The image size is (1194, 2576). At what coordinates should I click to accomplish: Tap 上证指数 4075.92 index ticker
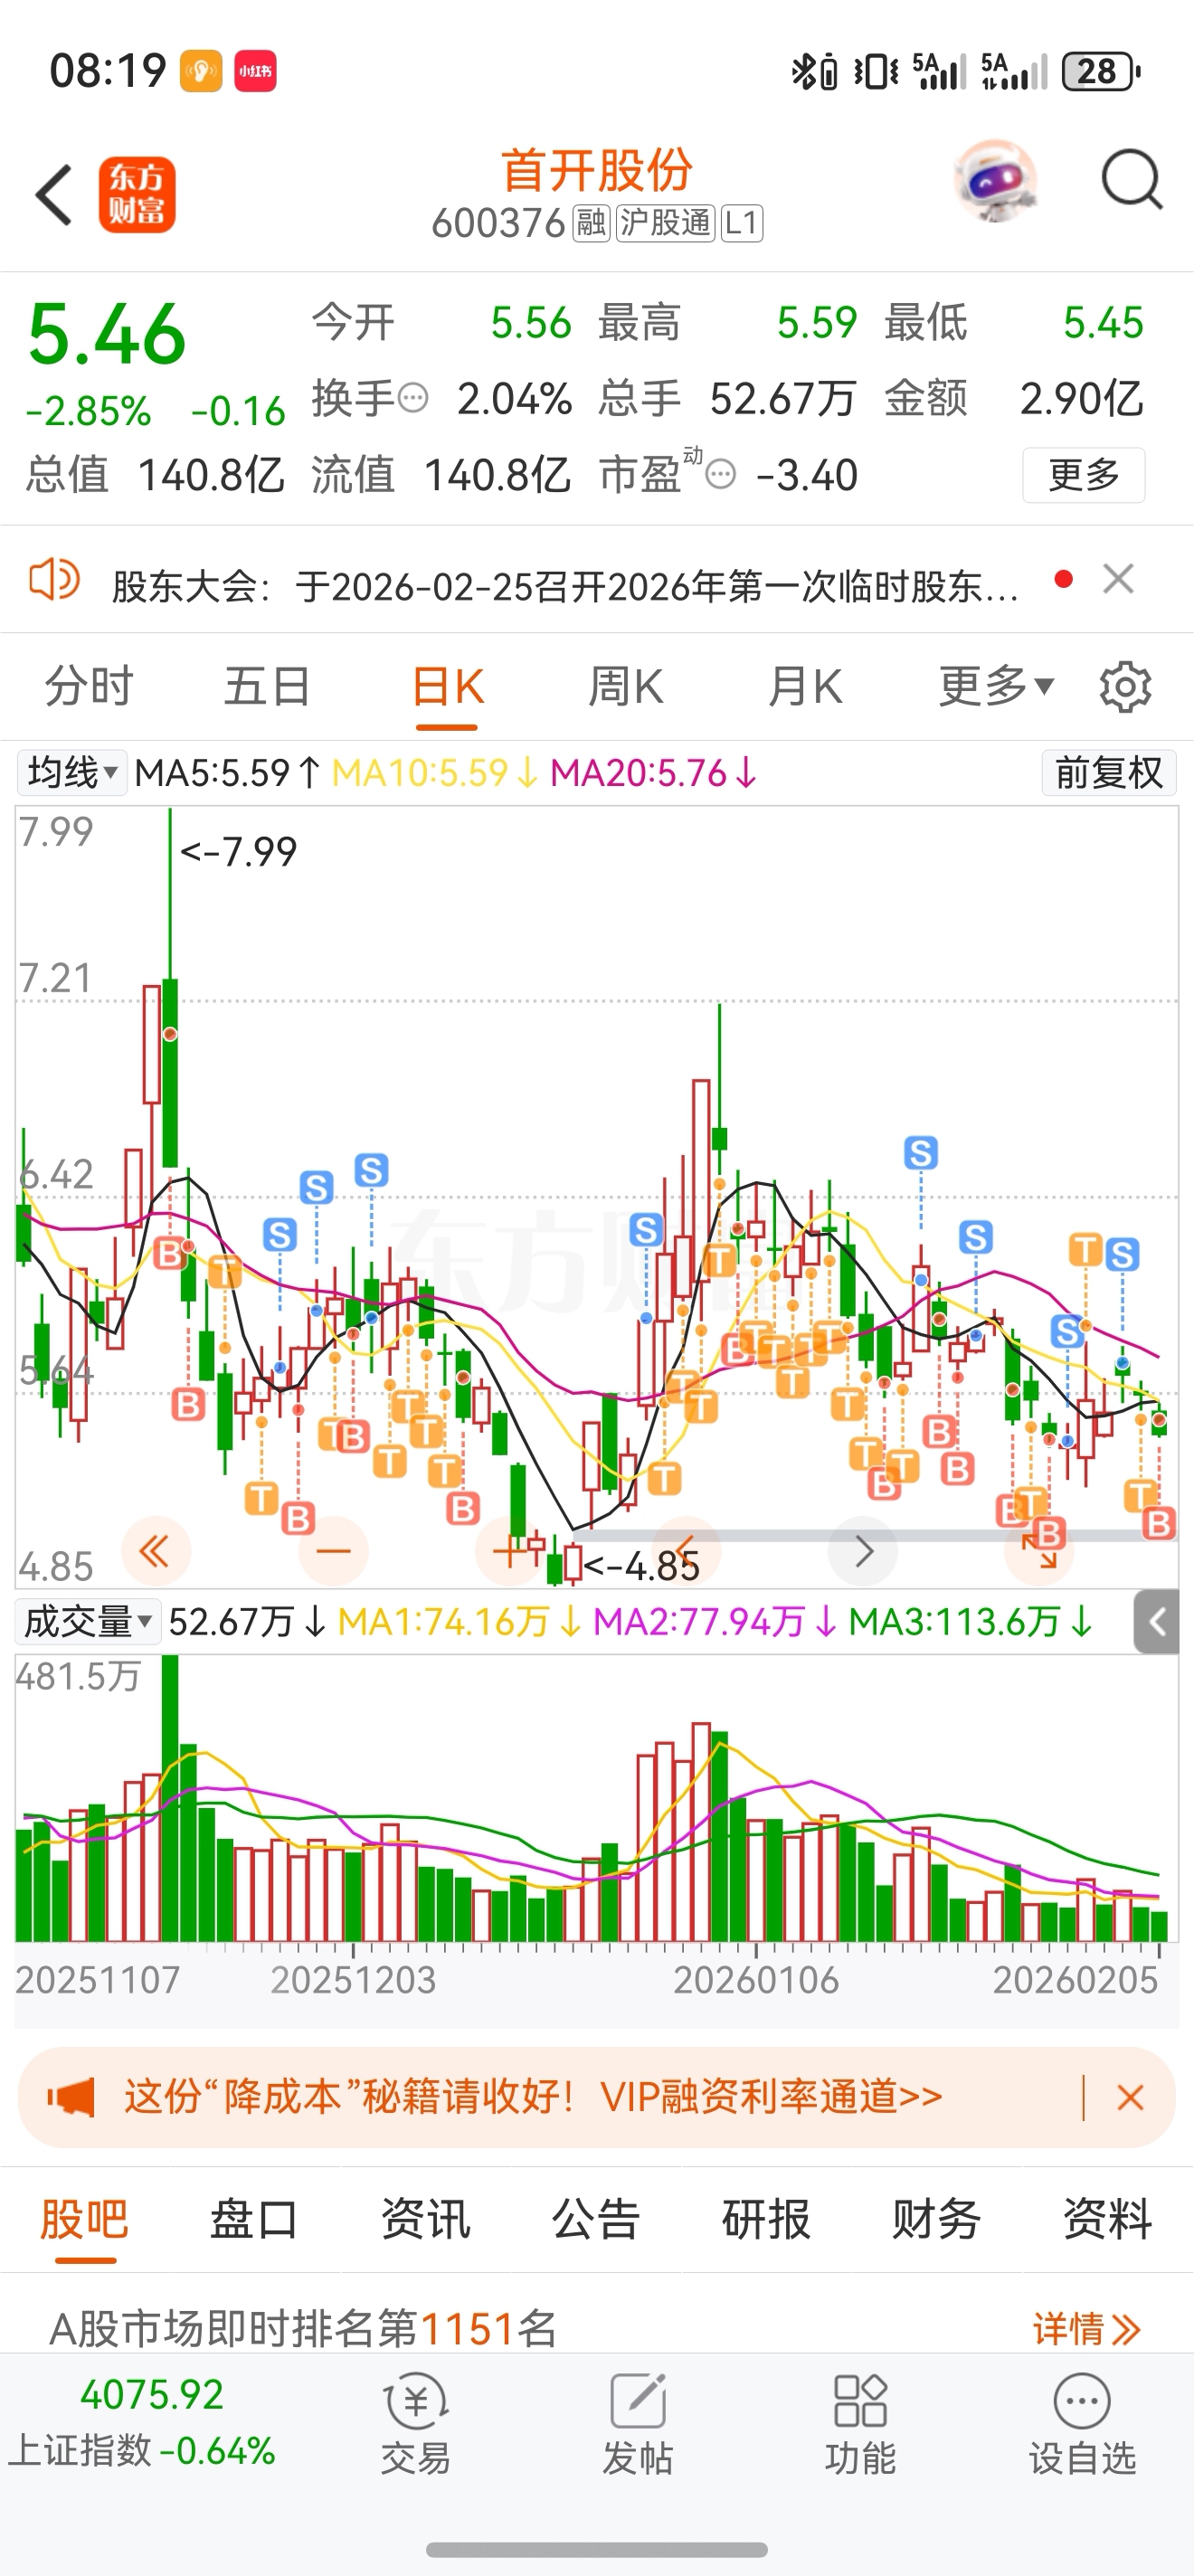tap(142, 2423)
